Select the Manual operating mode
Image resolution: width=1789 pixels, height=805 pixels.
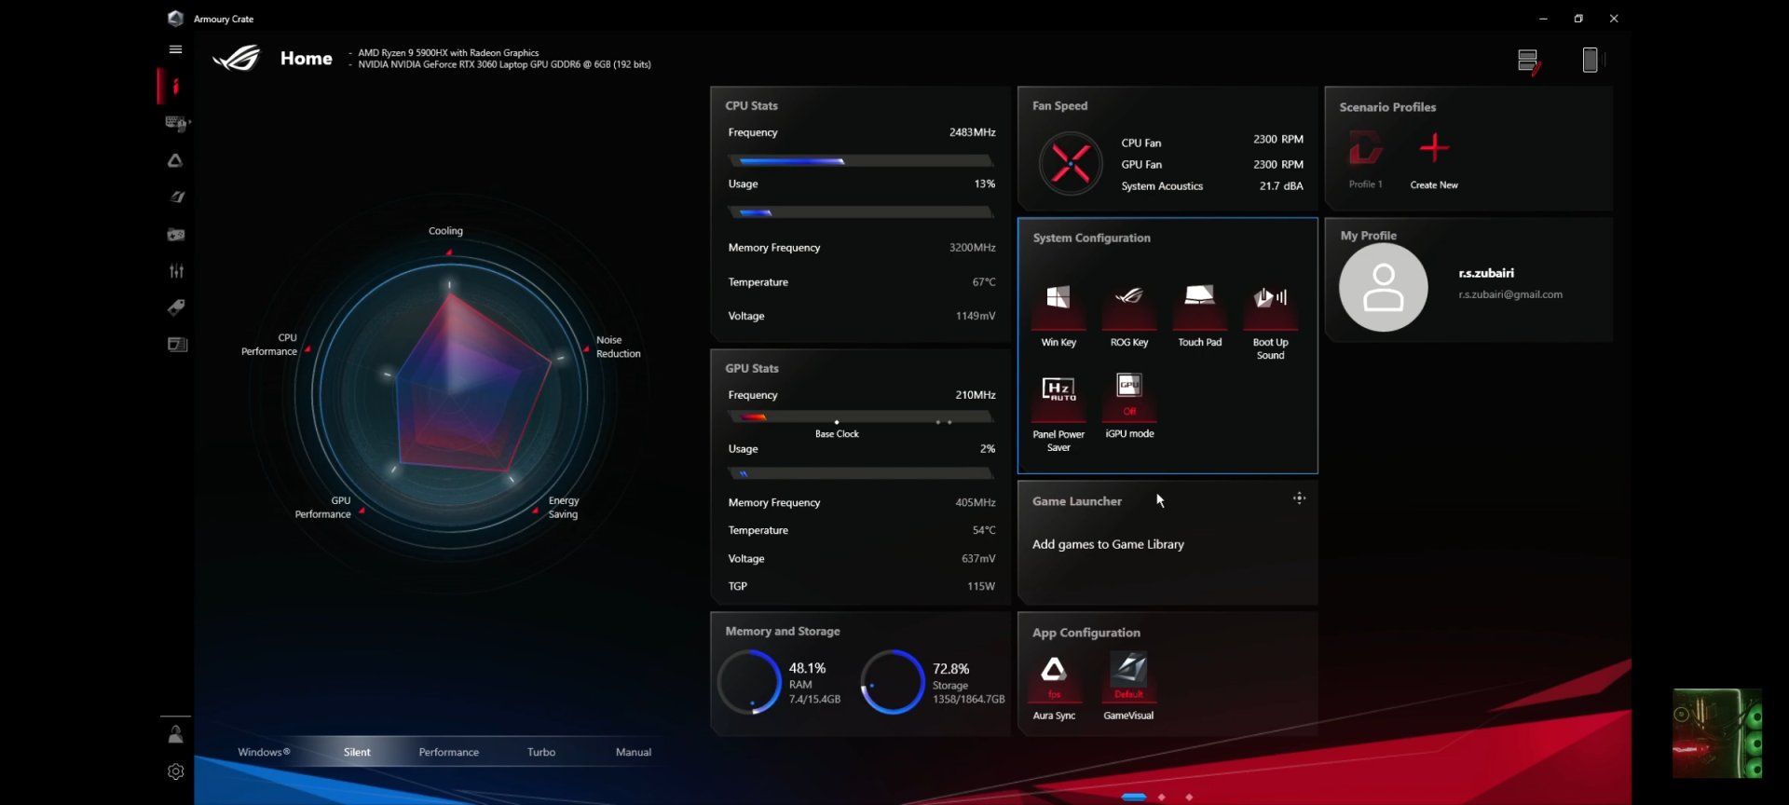click(x=634, y=752)
